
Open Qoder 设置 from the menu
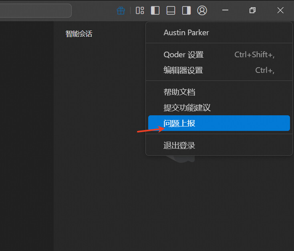click(219, 55)
